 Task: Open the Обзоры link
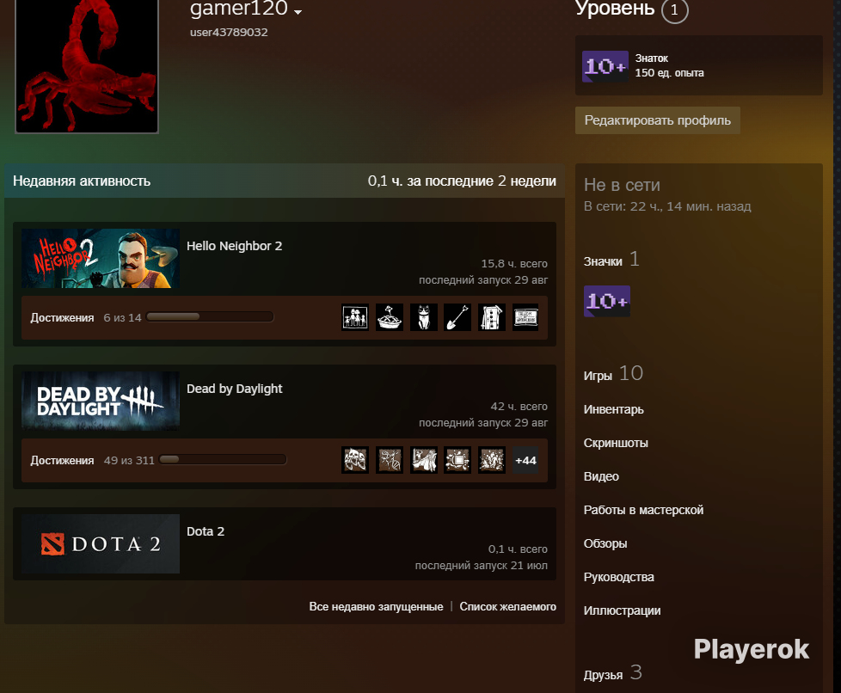click(x=605, y=543)
